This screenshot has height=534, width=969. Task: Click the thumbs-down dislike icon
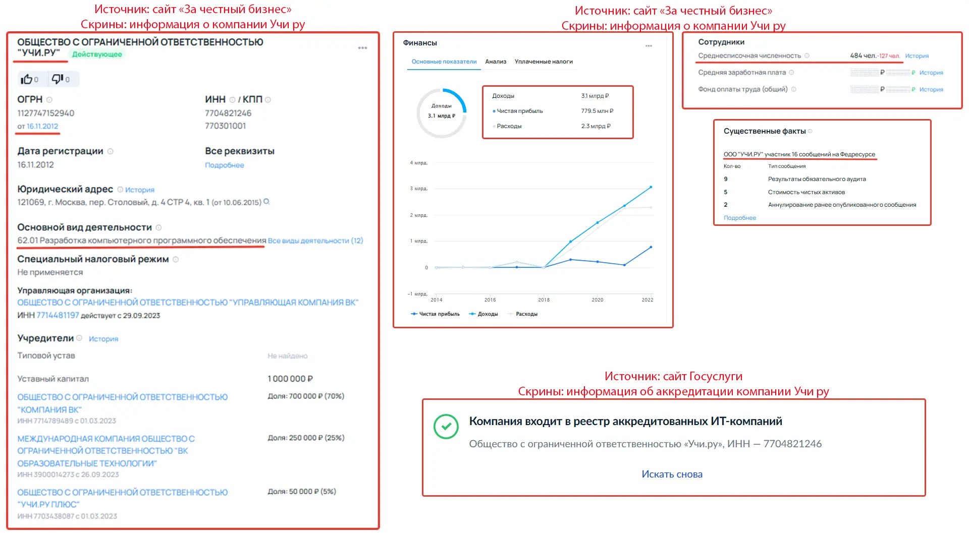(x=58, y=79)
